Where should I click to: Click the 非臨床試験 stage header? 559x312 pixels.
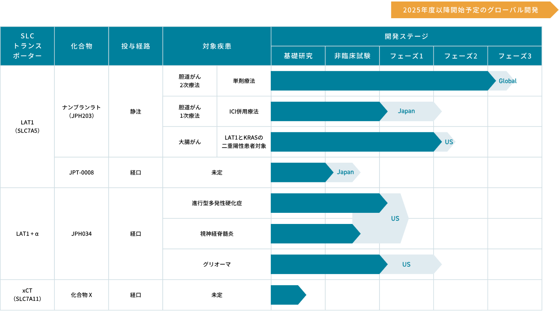coord(352,56)
